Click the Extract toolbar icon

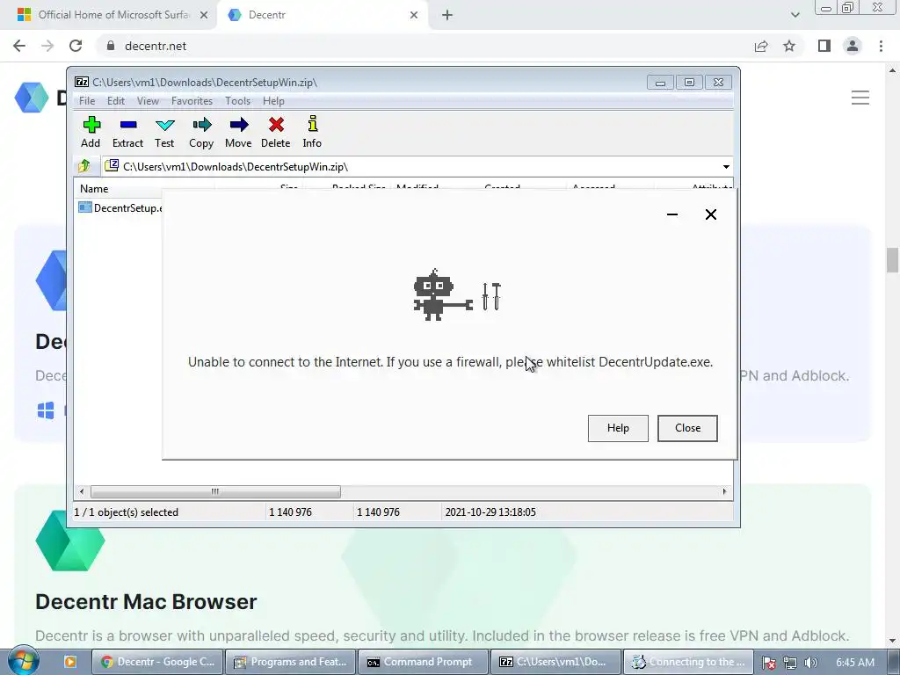point(127,132)
